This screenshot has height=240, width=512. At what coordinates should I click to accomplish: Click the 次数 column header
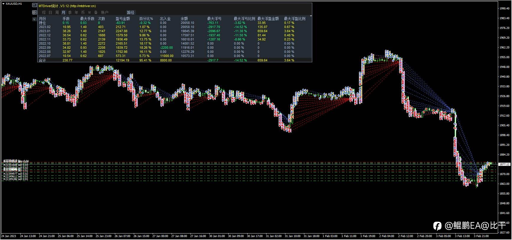(102, 19)
